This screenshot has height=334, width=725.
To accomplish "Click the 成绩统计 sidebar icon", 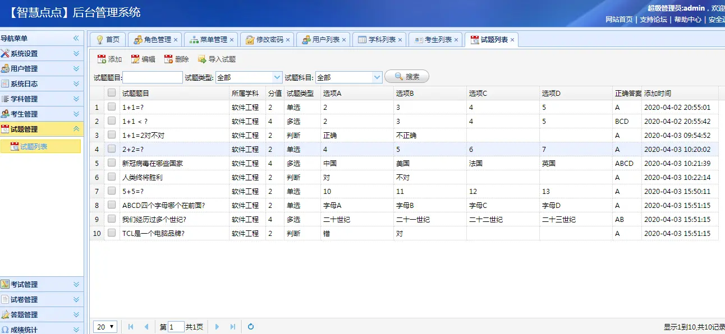I will (5, 330).
